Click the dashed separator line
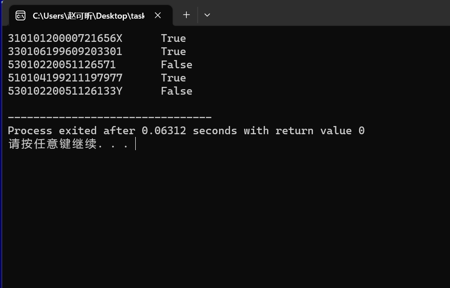Viewport: 450px width, 288px height. [x=109, y=118]
